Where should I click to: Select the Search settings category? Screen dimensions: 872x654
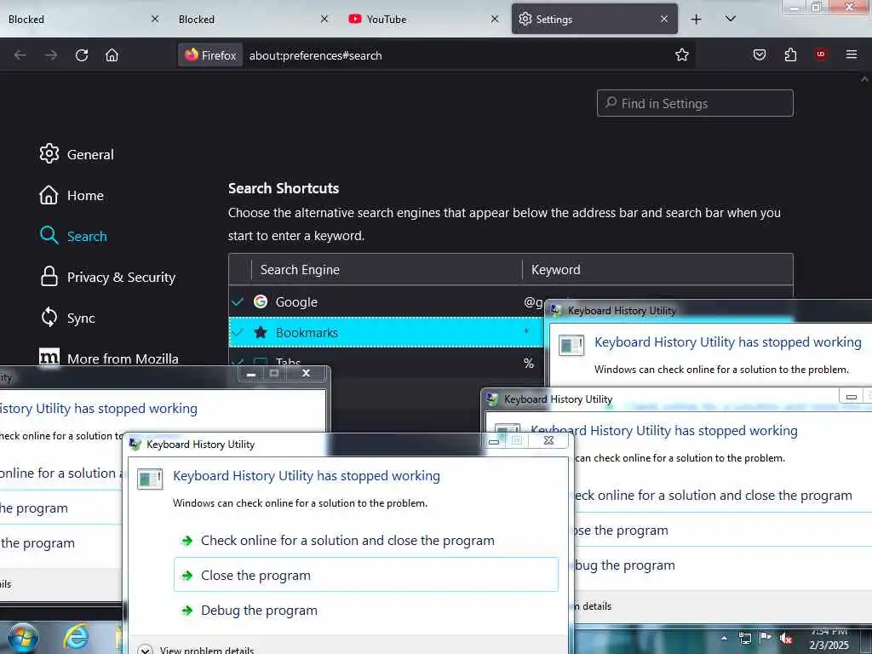pos(73,236)
